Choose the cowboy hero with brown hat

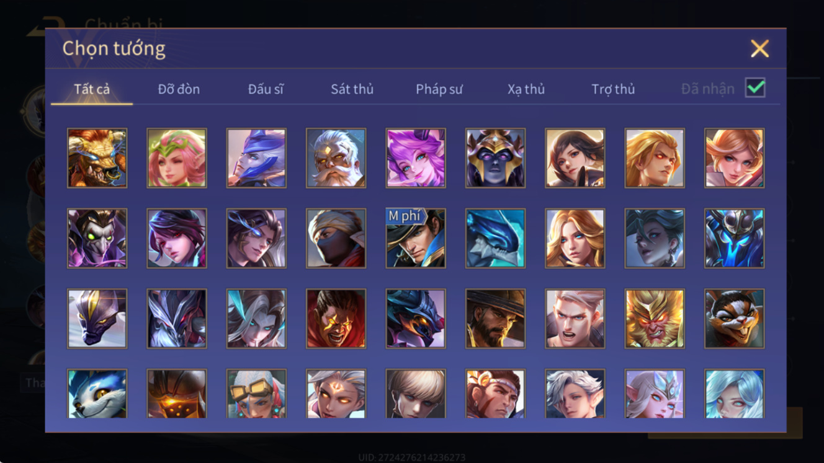[495, 319]
